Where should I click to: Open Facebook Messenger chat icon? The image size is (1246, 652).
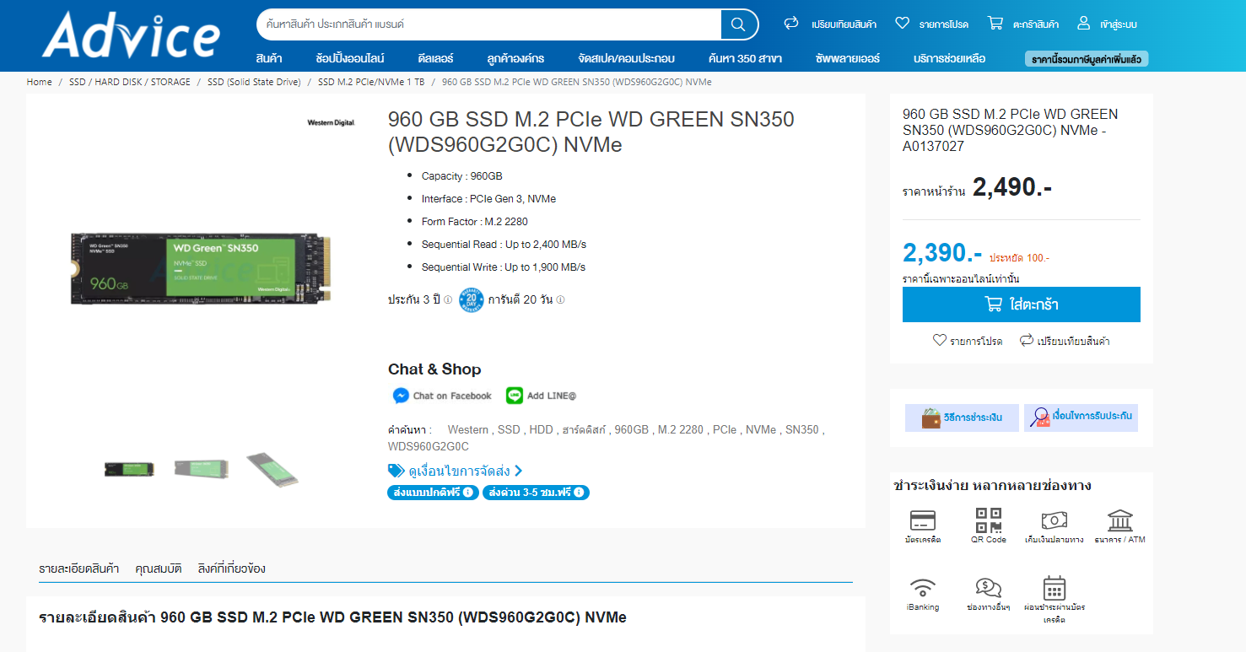tap(401, 396)
